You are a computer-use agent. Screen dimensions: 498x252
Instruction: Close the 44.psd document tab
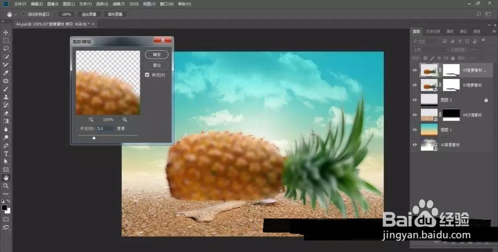pyautogui.click(x=93, y=24)
